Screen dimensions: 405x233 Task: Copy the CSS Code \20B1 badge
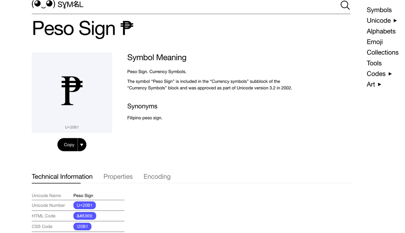click(82, 226)
